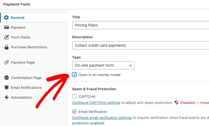Viewport: 209px width, 126px height.
Task: Open the Type dropdown menu
Action: tap(103, 65)
